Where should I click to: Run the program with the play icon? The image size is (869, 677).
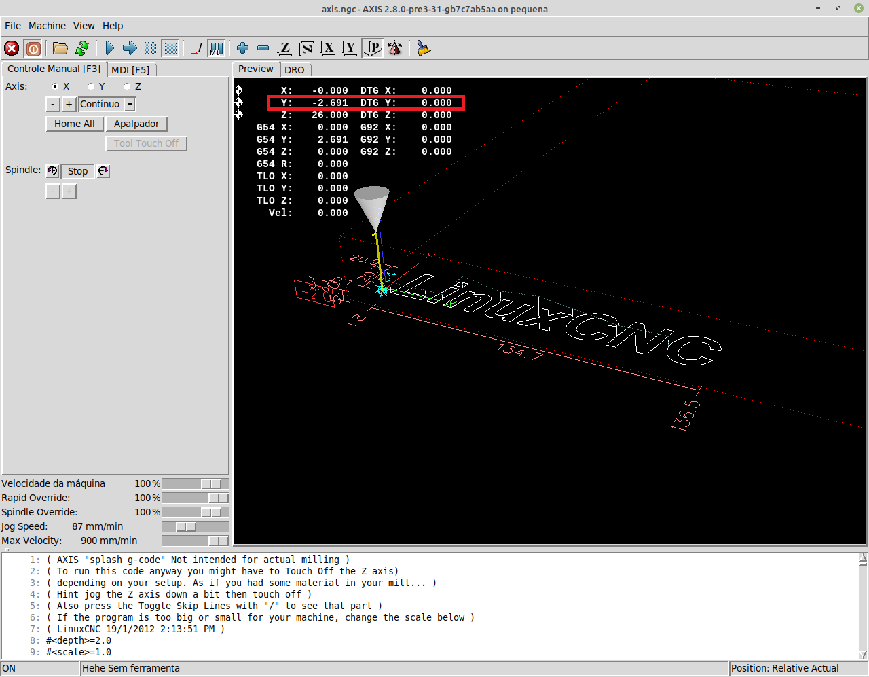(109, 48)
